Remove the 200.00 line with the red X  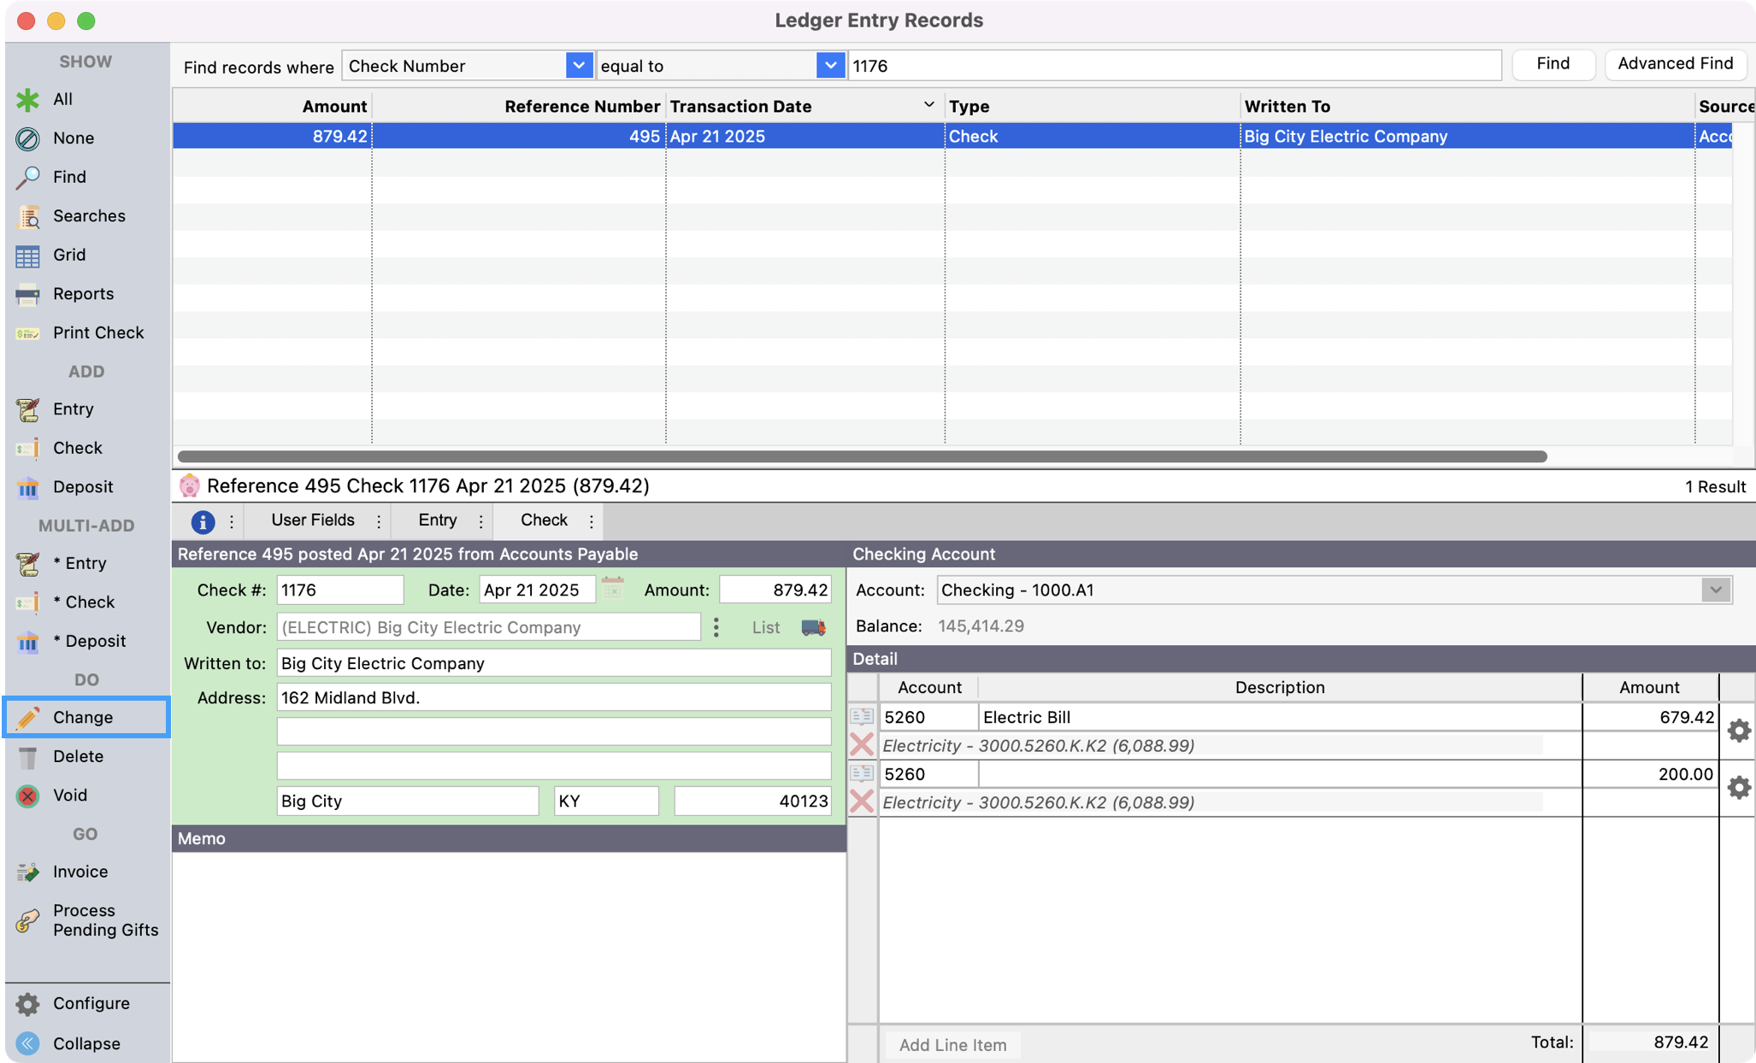863,802
